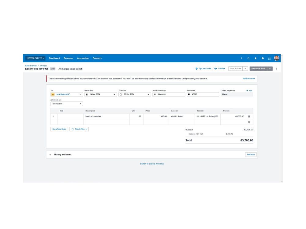Viewport: 306px width, 229px height.
Task: Click the hash icon in Invoice number field
Action: (155, 94)
